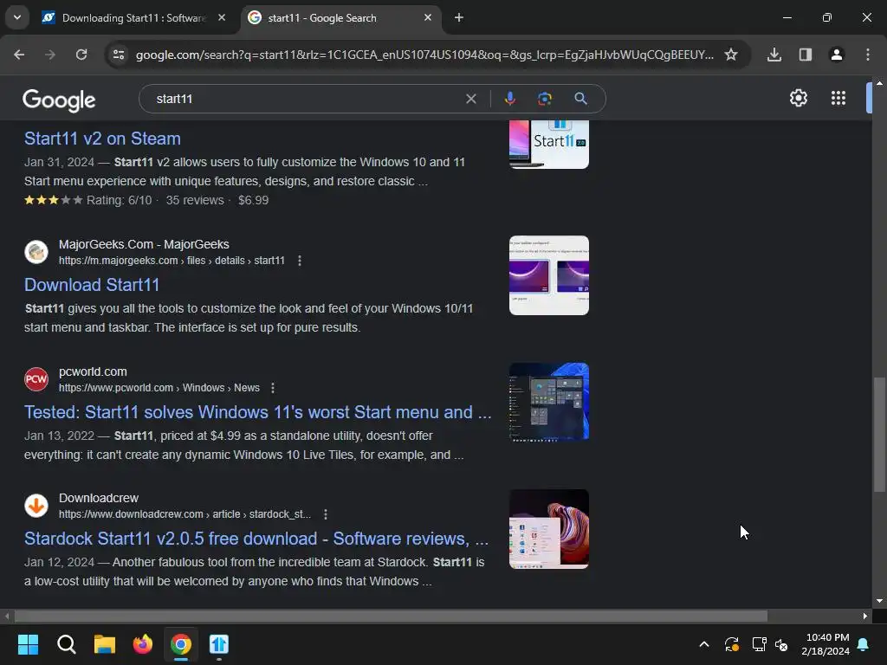Viewport: 887px width, 665px height.
Task: Open Google quick settings gear
Action: coord(798,98)
